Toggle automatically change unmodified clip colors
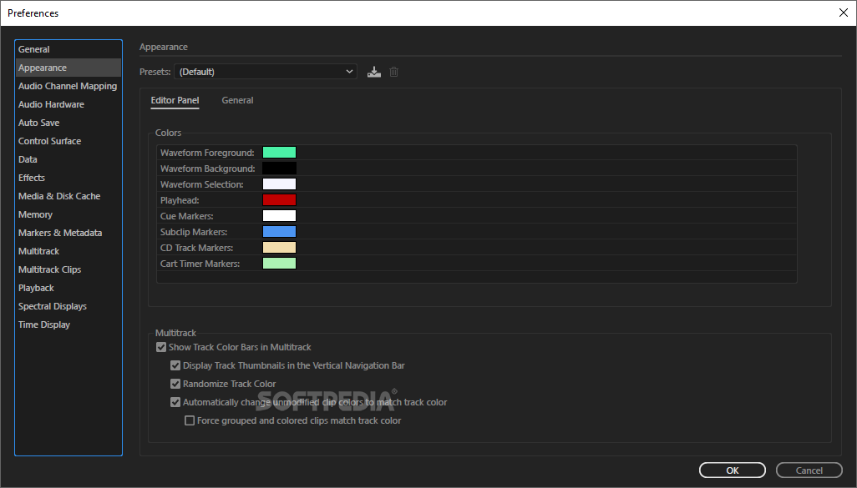The height and width of the screenshot is (488, 857). tap(175, 402)
